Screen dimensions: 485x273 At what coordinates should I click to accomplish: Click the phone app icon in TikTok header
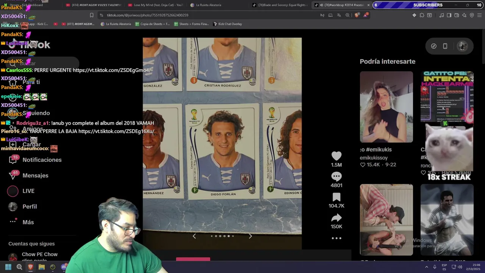coord(445,46)
